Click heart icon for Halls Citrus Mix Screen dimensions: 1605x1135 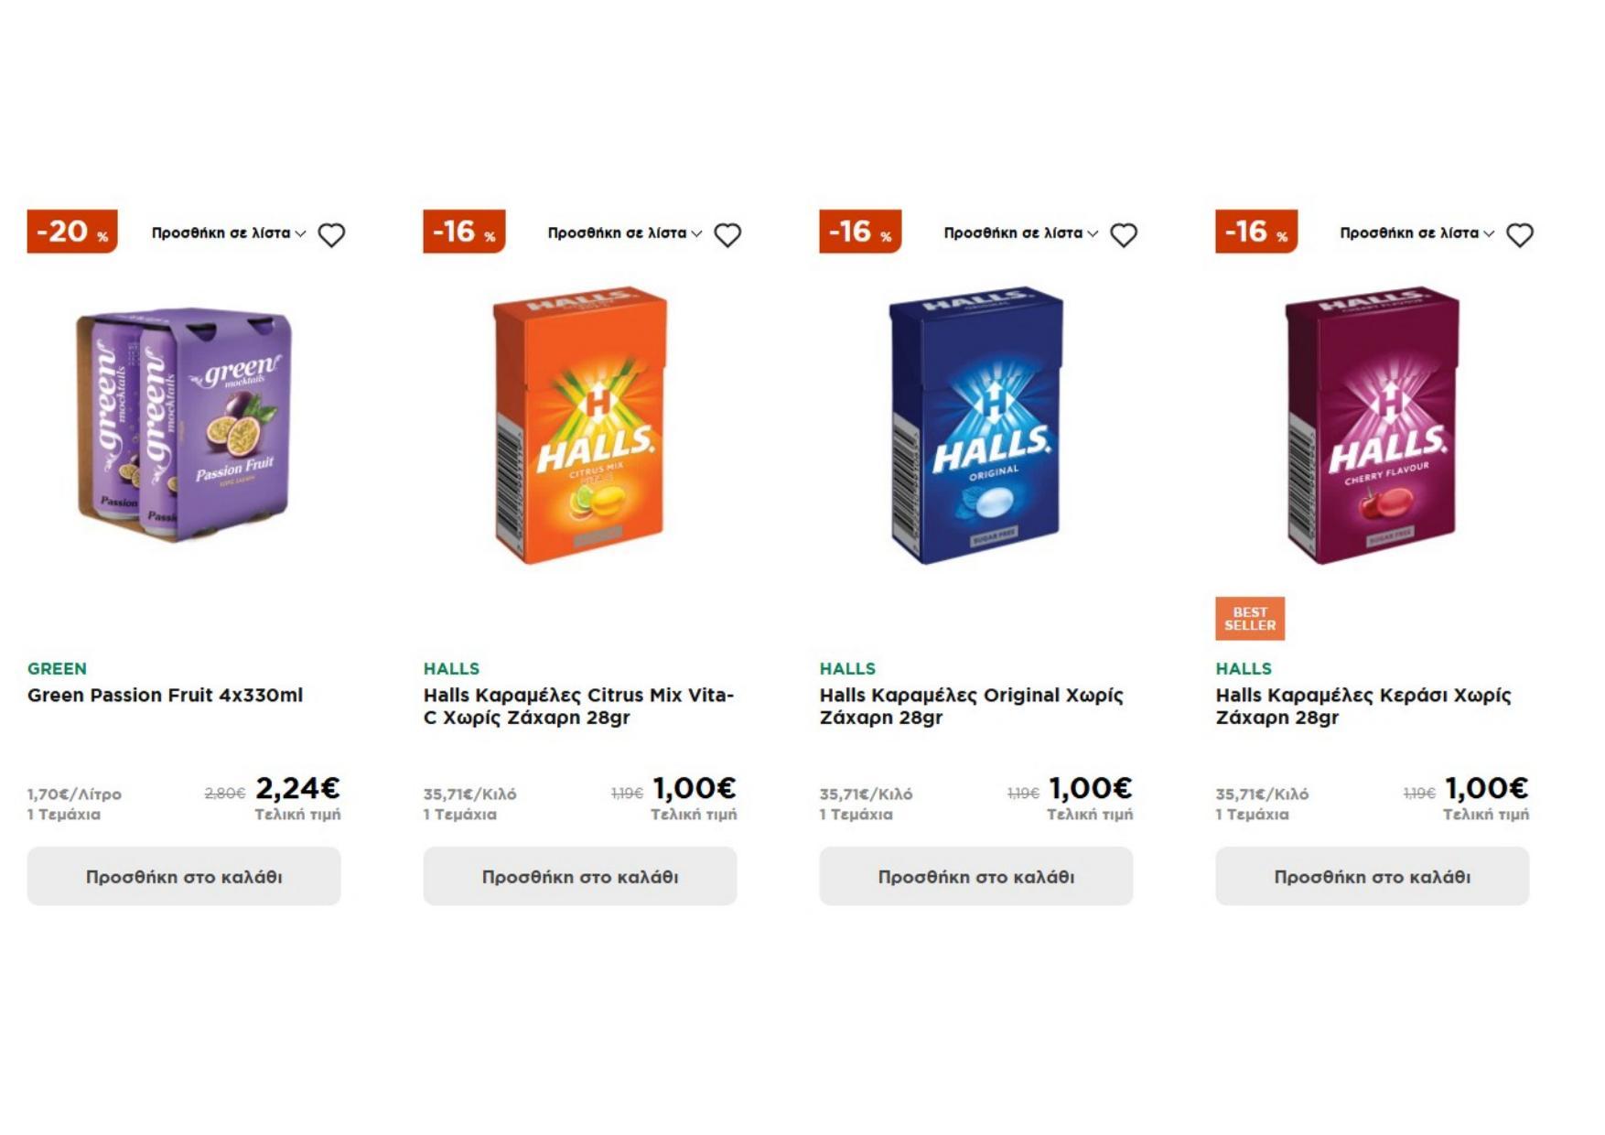point(727,235)
